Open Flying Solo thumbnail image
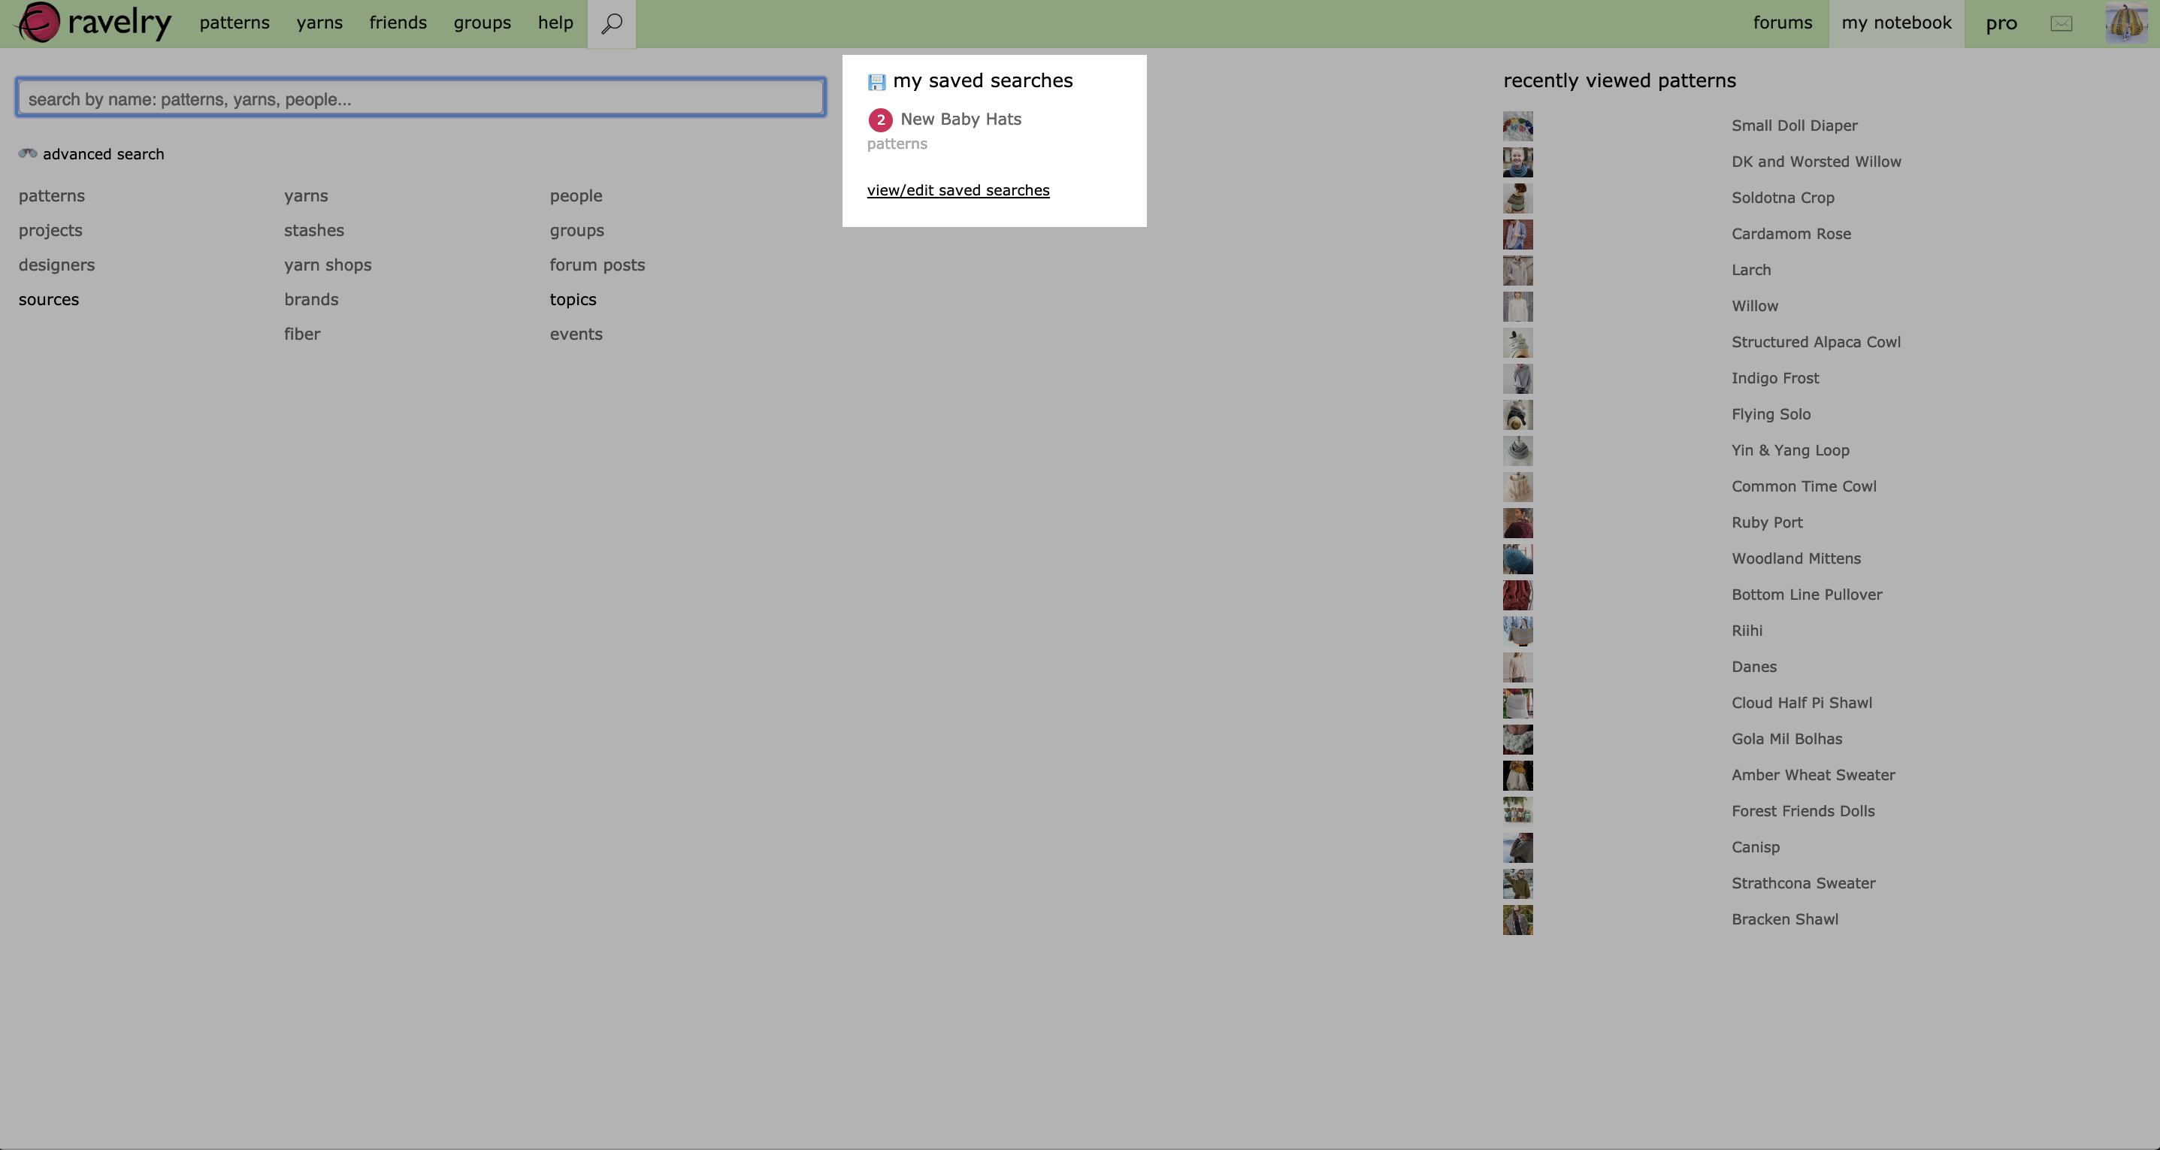 (1517, 414)
